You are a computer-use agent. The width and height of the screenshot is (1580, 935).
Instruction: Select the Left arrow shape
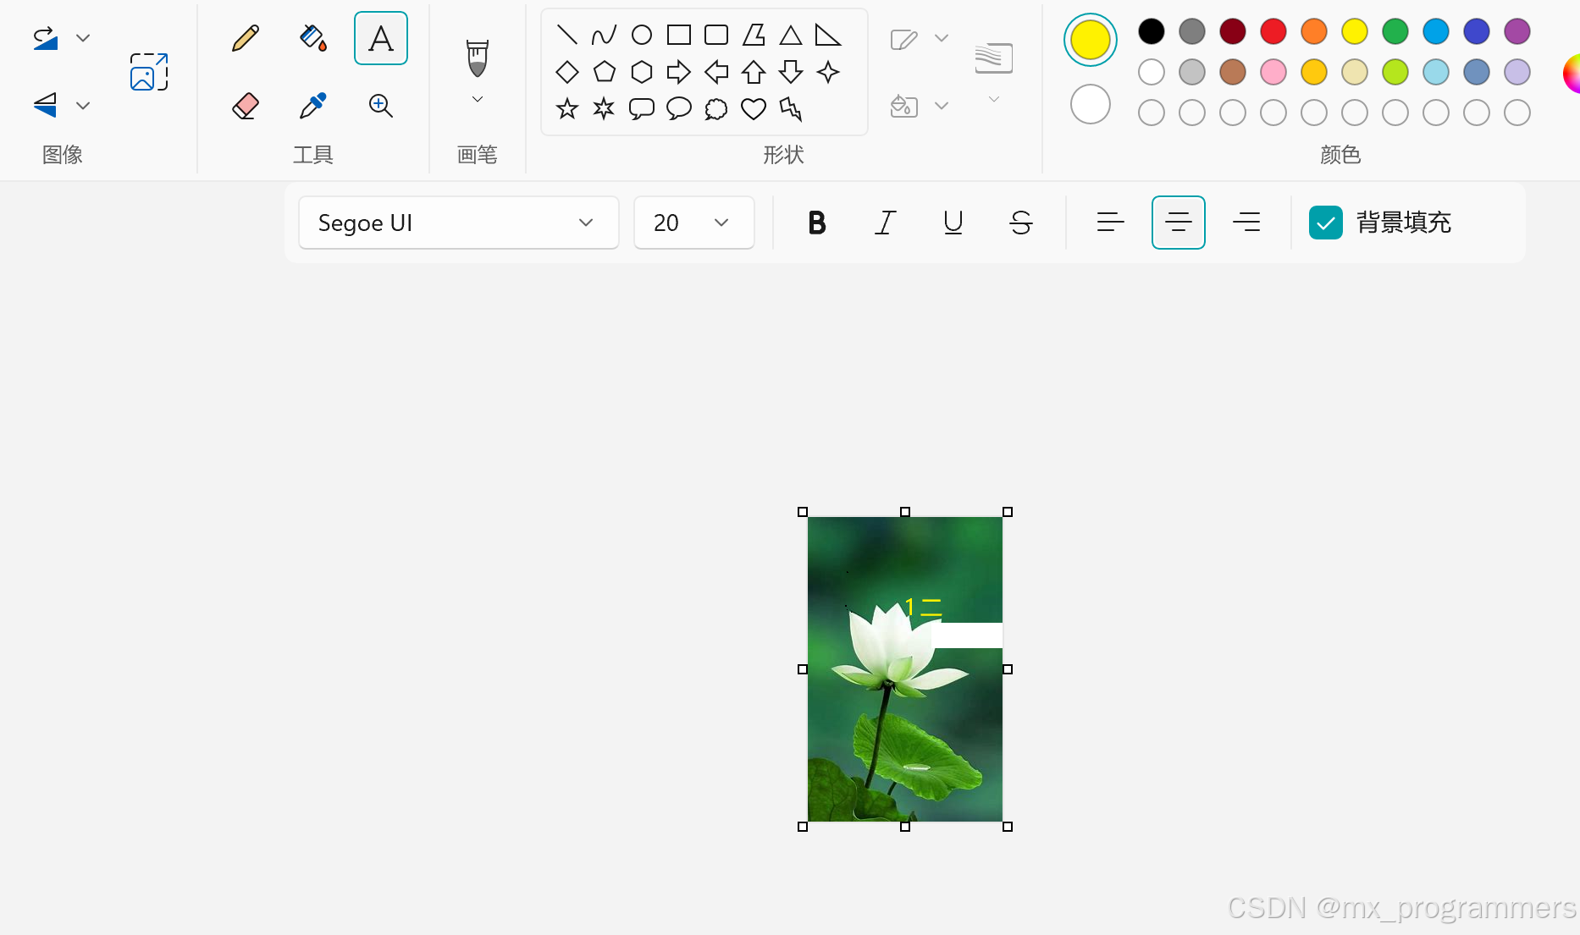[x=716, y=72]
